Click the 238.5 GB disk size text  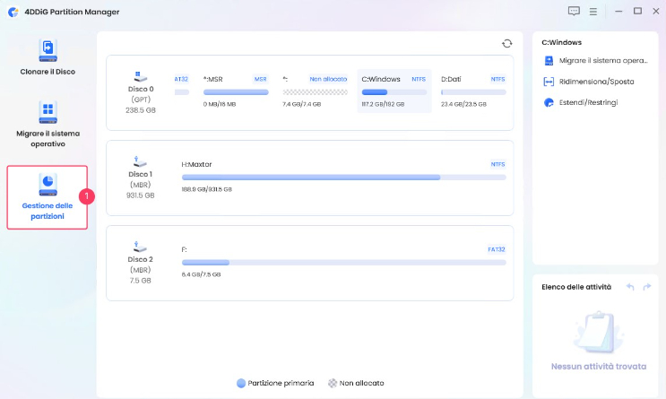[x=141, y=110]
